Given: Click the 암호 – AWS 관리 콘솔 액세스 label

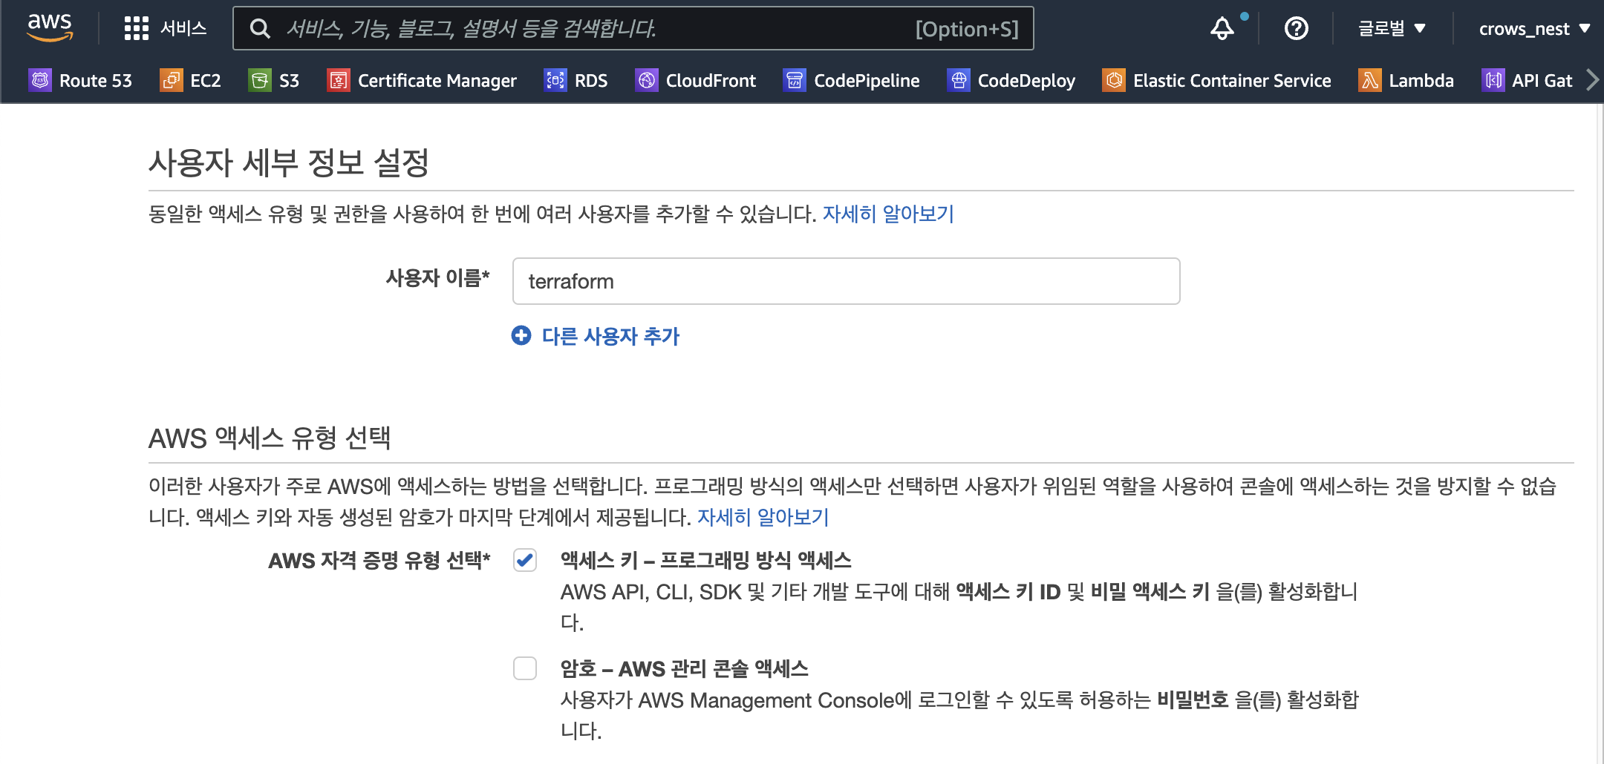Looking at the screenshot, I should (x=684, y=669).
